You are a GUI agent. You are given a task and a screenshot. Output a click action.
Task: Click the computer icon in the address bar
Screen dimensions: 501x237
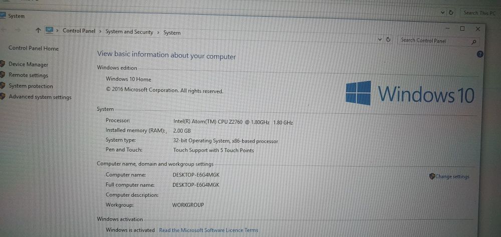point(49,31)
